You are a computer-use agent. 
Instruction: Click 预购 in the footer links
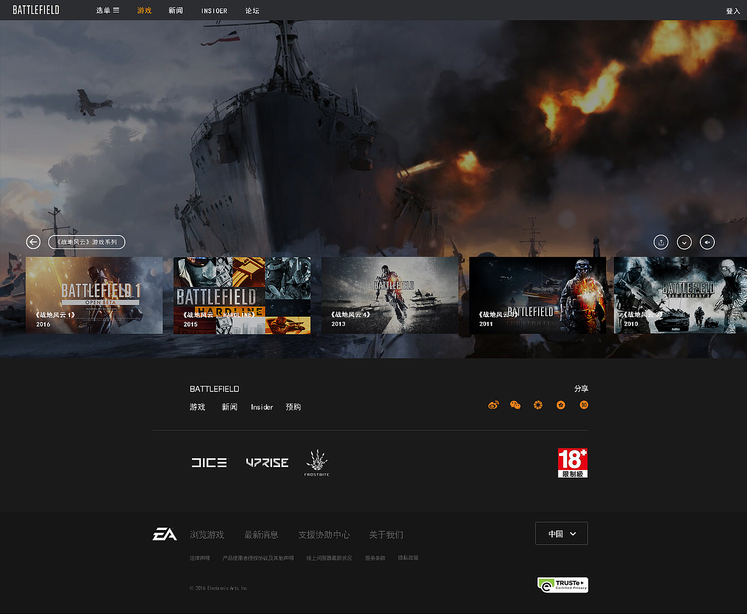(294, 407)
